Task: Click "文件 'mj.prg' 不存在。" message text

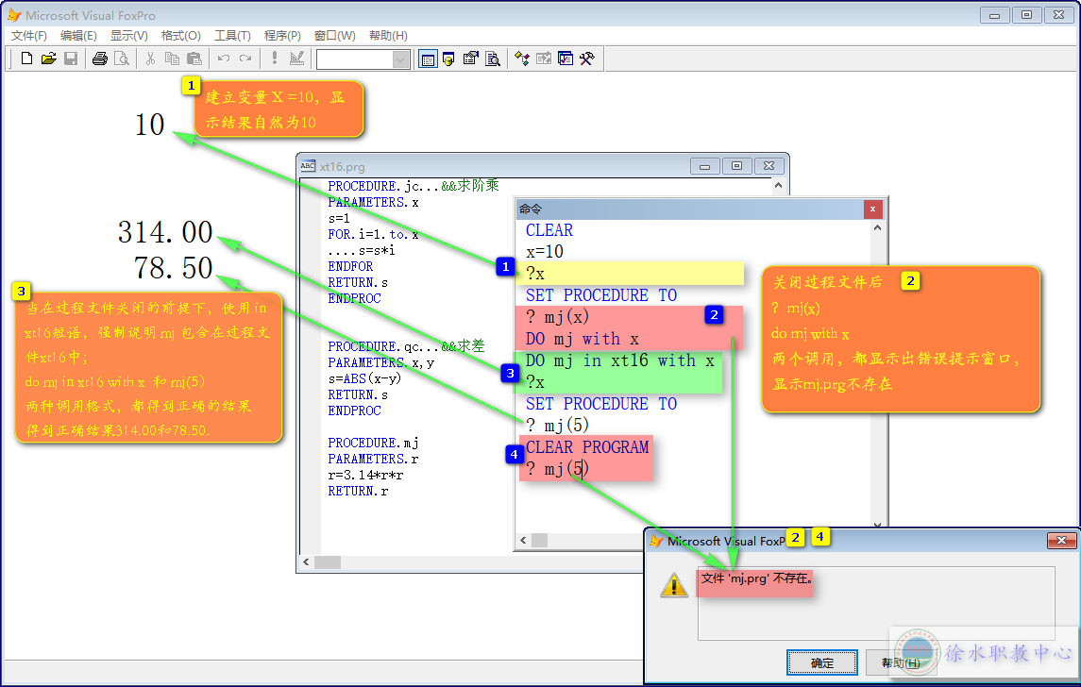Action: (756, 578)
